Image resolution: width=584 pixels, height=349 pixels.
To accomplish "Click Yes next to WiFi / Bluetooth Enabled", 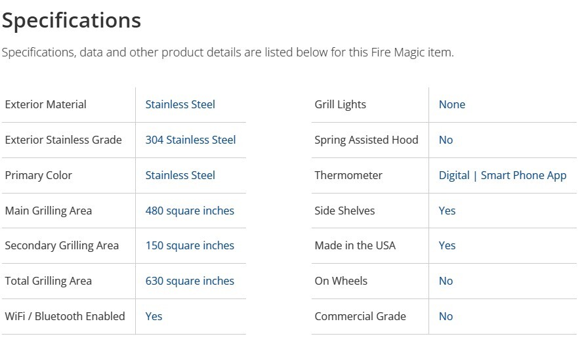I will click(154, 316).
